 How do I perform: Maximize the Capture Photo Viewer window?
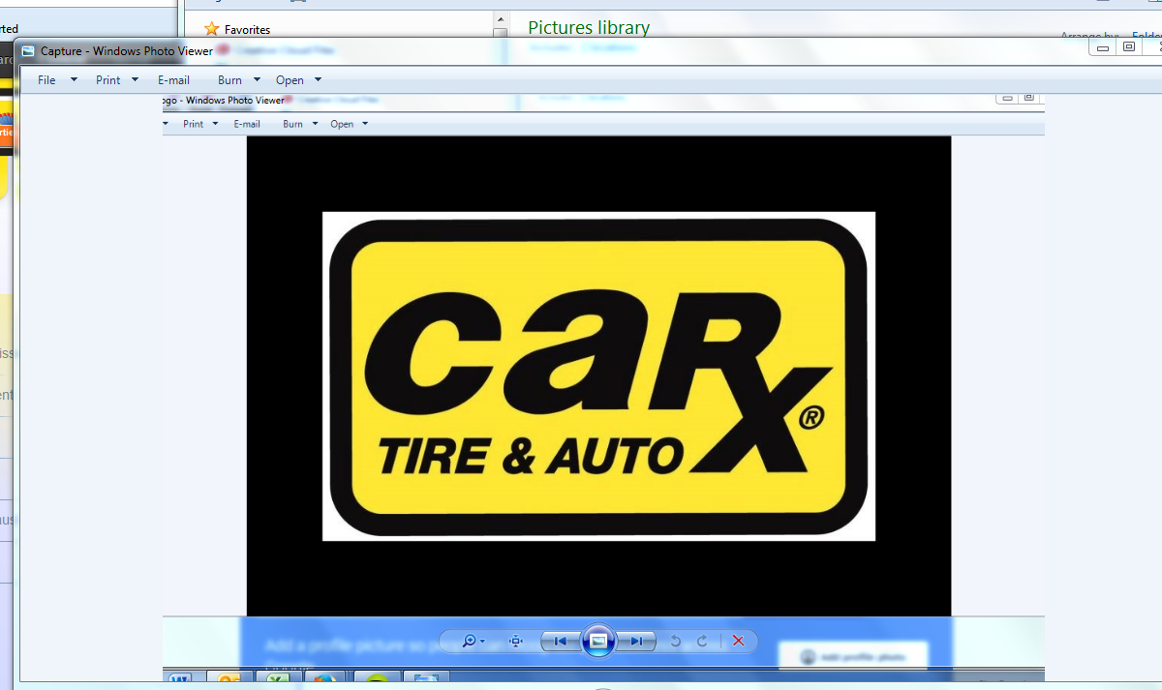1128,46
